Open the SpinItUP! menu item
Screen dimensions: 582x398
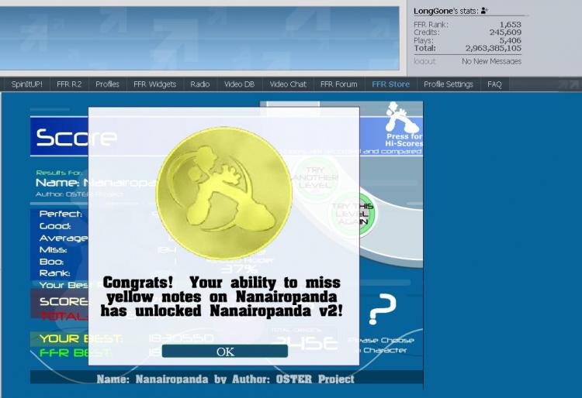pyautogui.click(x=27, y=84)
